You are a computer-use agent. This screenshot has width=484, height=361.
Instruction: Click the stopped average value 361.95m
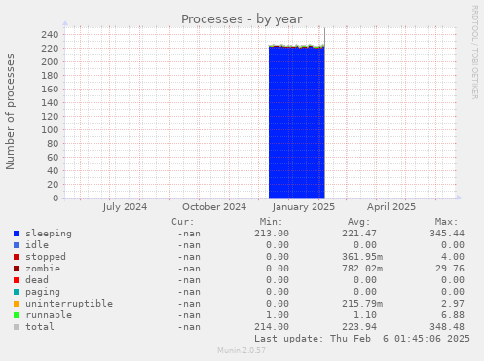tap(362, 257)
